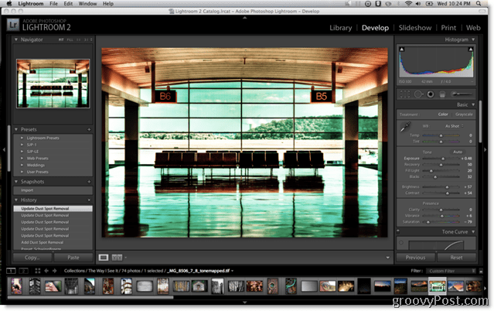Viewport: 494px width, 311px height.
Task: Choose the Red Eye Correction tool
Action: click(x=431, y=94)
